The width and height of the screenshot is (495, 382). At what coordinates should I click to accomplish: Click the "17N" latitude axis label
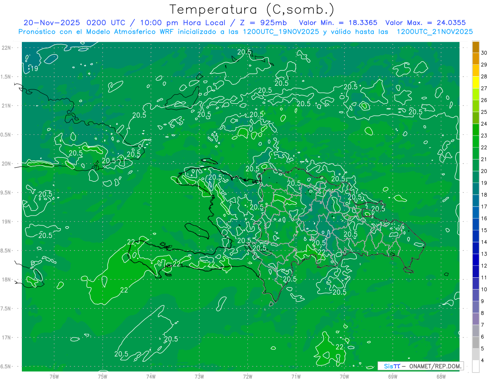pyautogui.click(x=7, y=337)
